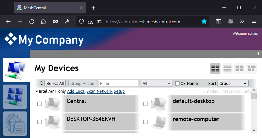Viewport: 262px width, 138px height.
Task: Enable the OS Name checkbox
Action: click(x=177, y=83)
